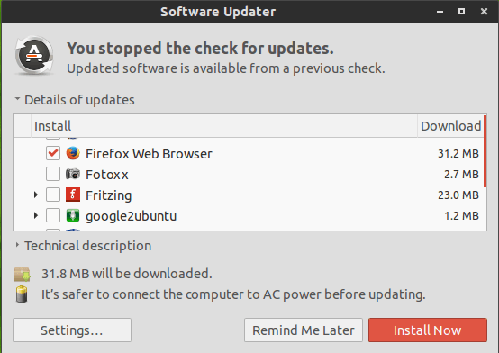The height and width of the screenshot is (353, 499).
Task: Check the Fotoxx update checkbox
Action: 53,174
